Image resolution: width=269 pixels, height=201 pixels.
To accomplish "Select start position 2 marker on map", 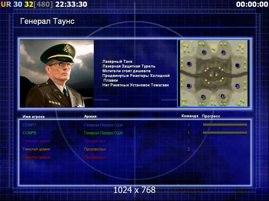I will [223, 52].
